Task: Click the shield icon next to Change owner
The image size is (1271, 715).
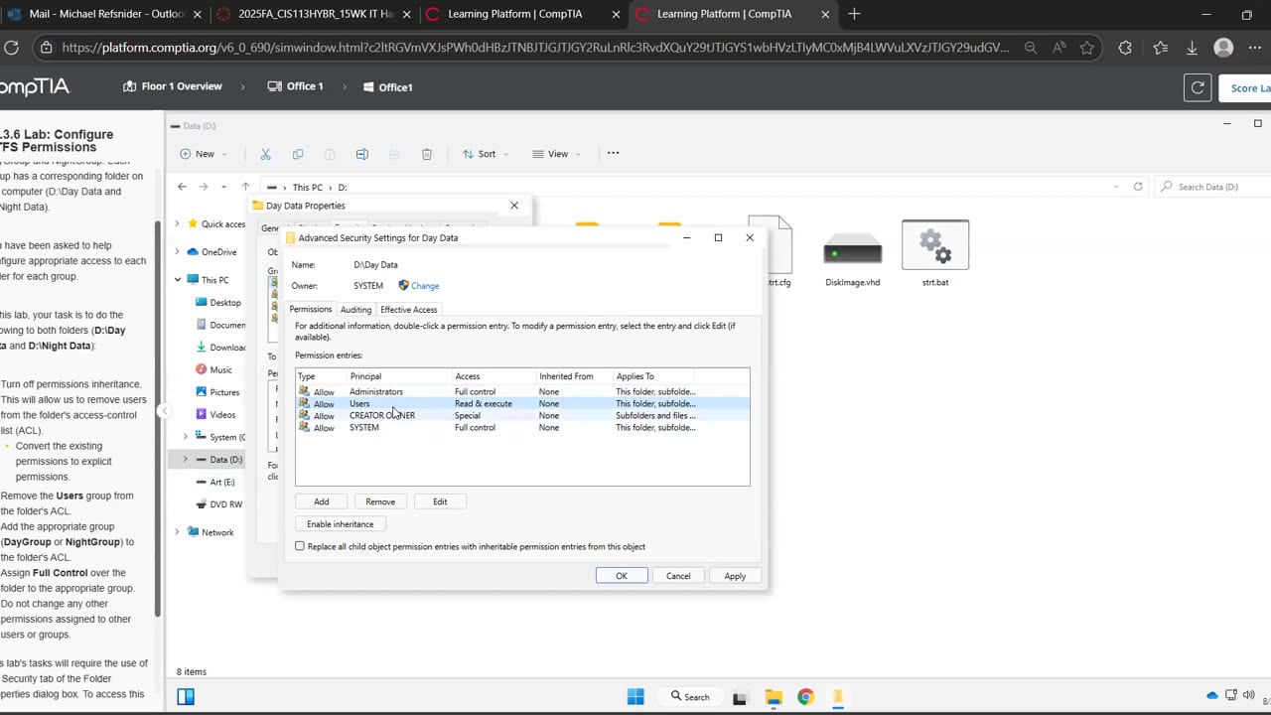Action: point(403,285)
